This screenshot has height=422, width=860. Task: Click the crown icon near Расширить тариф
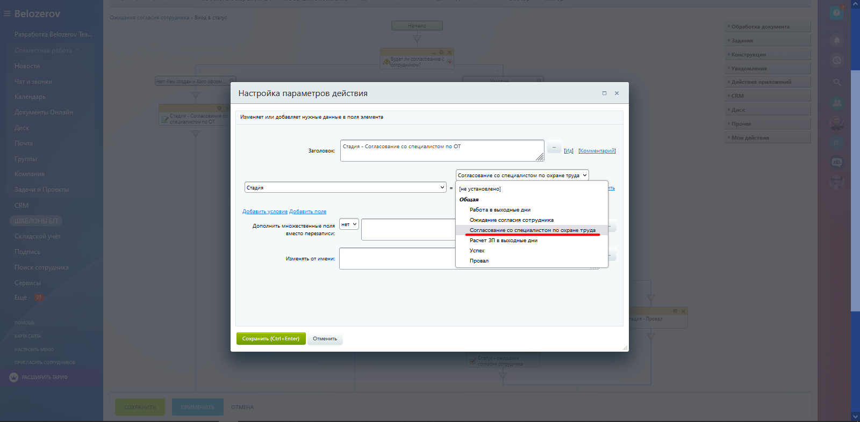click(14, 377)
